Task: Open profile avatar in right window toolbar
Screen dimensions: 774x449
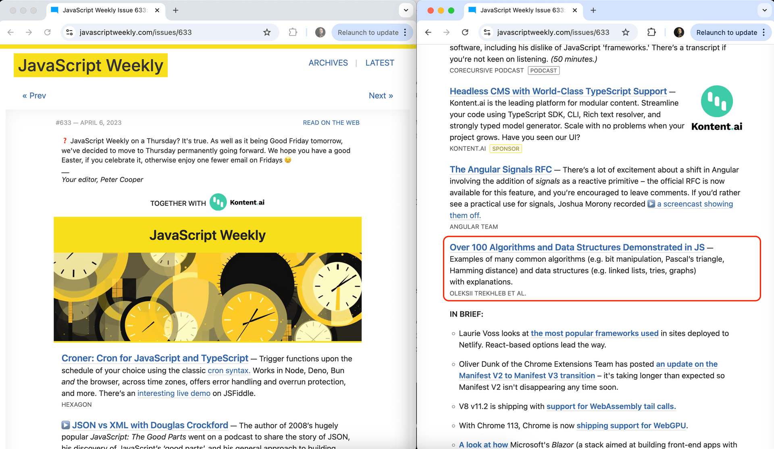Action: (x=679, y=32)
